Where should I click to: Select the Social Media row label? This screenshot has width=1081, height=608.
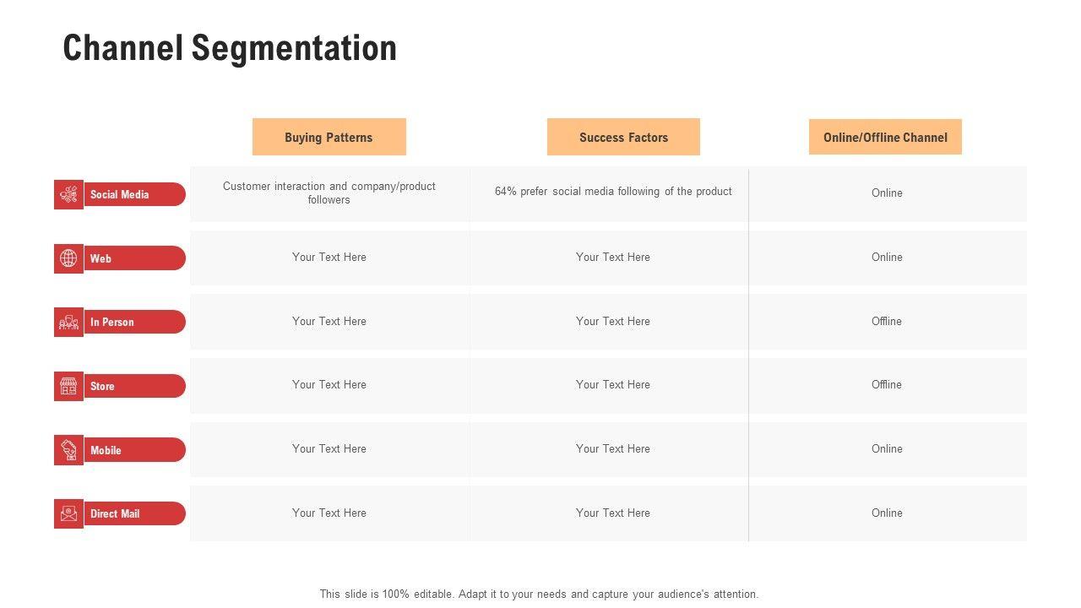[120, 194]
